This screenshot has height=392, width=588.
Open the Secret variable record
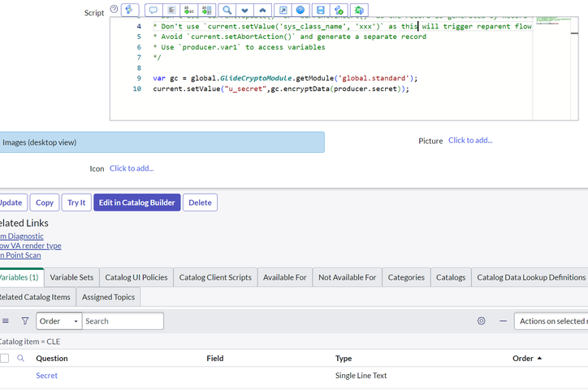tap(47, 376)
